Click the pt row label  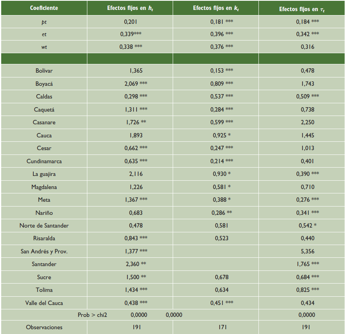[44, 21]
